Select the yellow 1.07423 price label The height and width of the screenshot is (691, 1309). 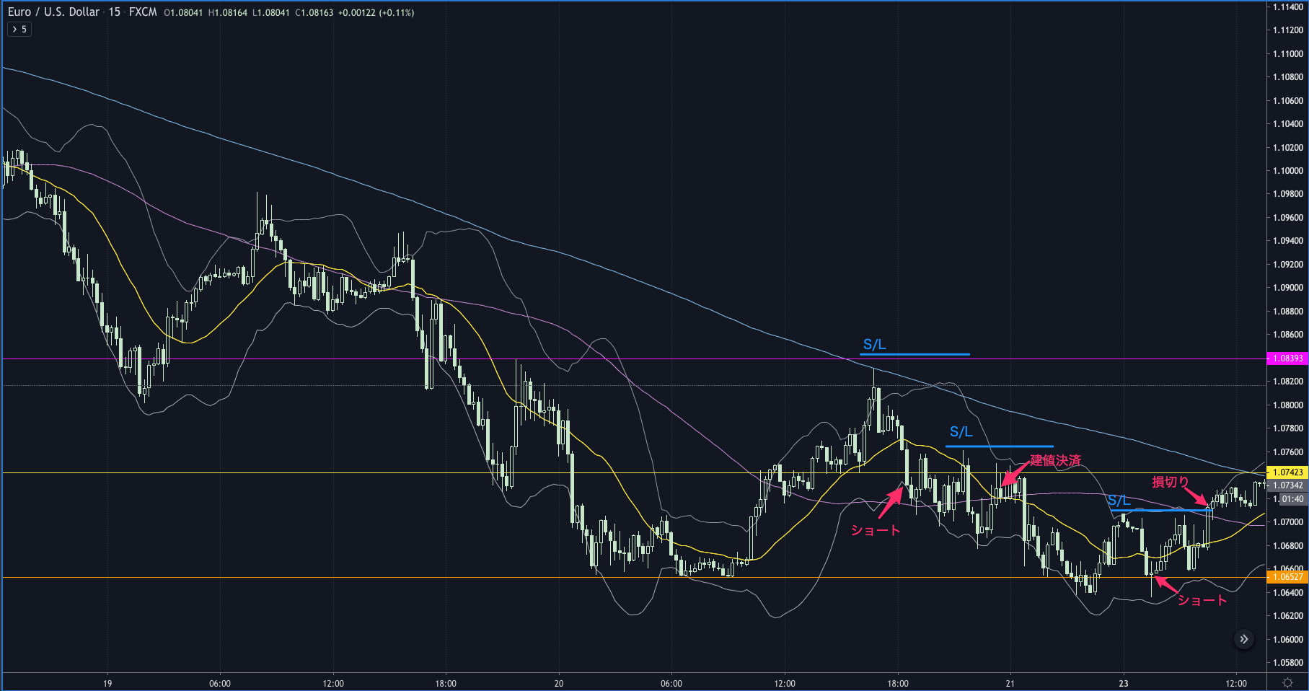pyautogui.click(x=1287, y=472)
